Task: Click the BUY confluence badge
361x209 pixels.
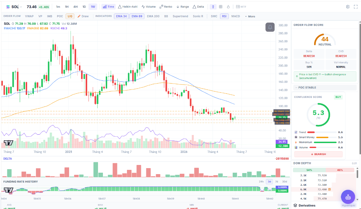Action: tap(338, 97)
